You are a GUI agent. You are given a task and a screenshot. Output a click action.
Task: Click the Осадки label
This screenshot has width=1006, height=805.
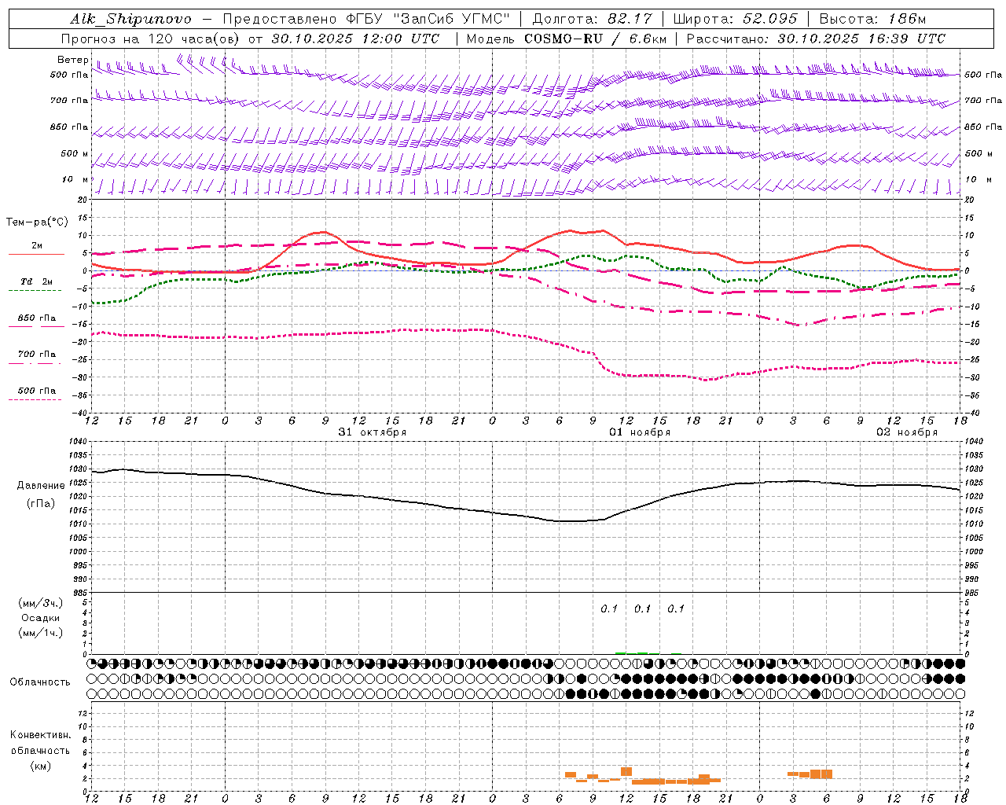(41, 618)
